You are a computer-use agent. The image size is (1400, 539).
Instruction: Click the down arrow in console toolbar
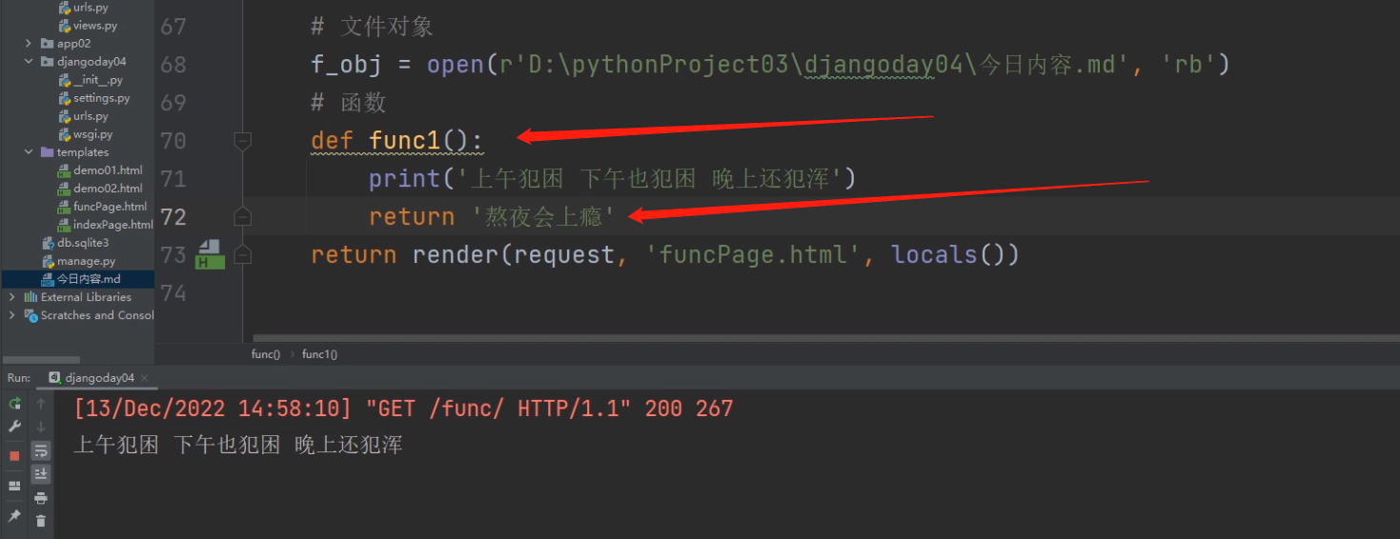(x=41, y=427)
